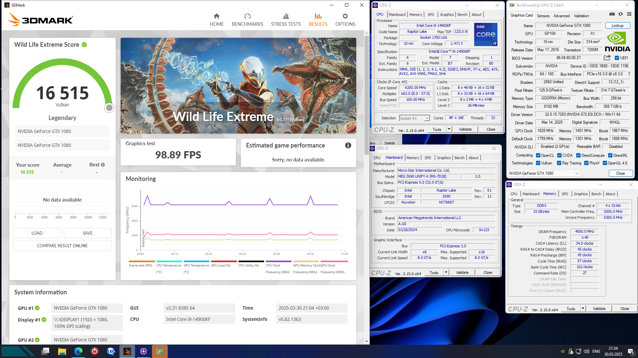Click the GPU-Z refresh icon
This screenshot has height=358, width=638.
coord(620,14)
